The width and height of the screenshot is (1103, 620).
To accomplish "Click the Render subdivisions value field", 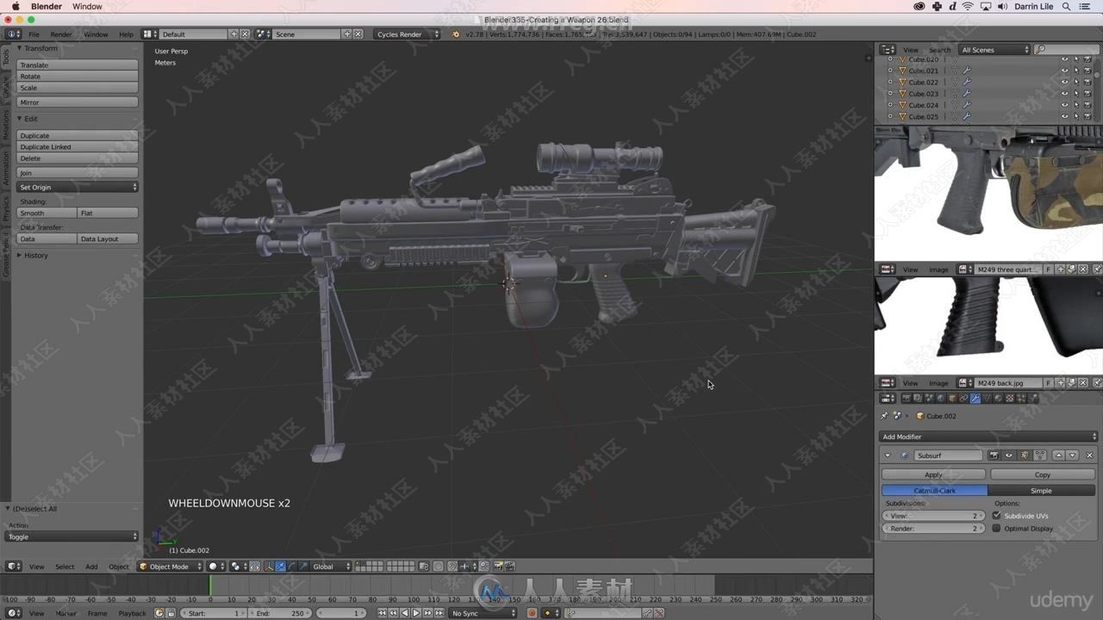I will tap(933, 529).
